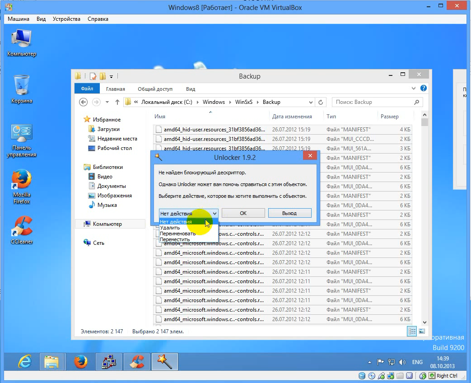Click the network computers taskbar icon
This screenshot has height=383, width=471.
click(109, 362)
